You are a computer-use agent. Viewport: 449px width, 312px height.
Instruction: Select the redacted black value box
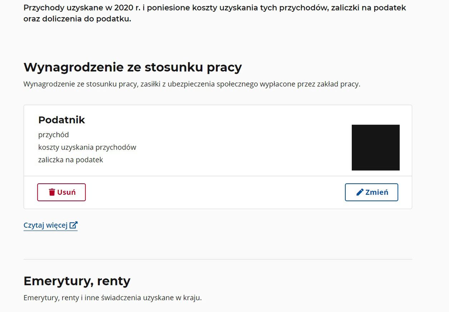(375, 147)
